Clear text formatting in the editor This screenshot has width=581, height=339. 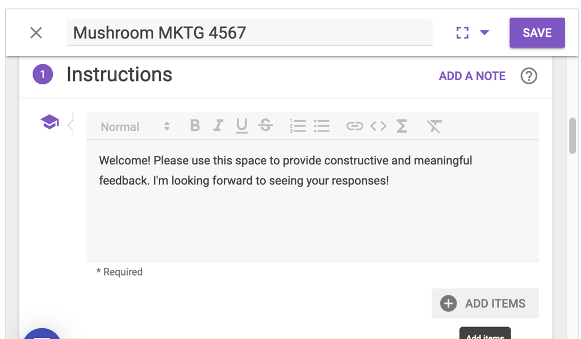(434, 126)
